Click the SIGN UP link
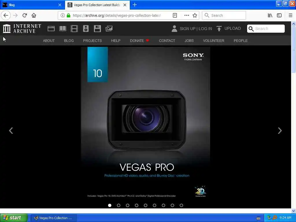This screenshot has height=222, width=296. pos(187,29)
